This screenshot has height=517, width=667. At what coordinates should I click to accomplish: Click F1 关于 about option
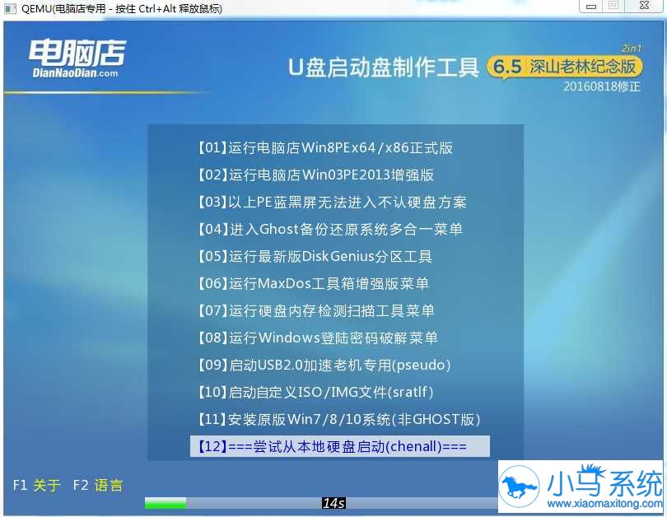36,485
